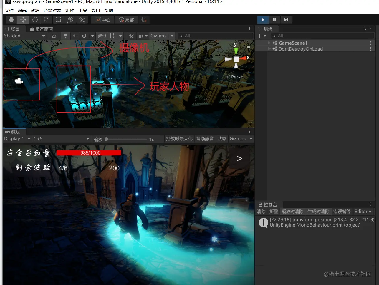Toggle the grid snapping icon in main toolbar
This screenshot has height=285, width=379.
144,20
